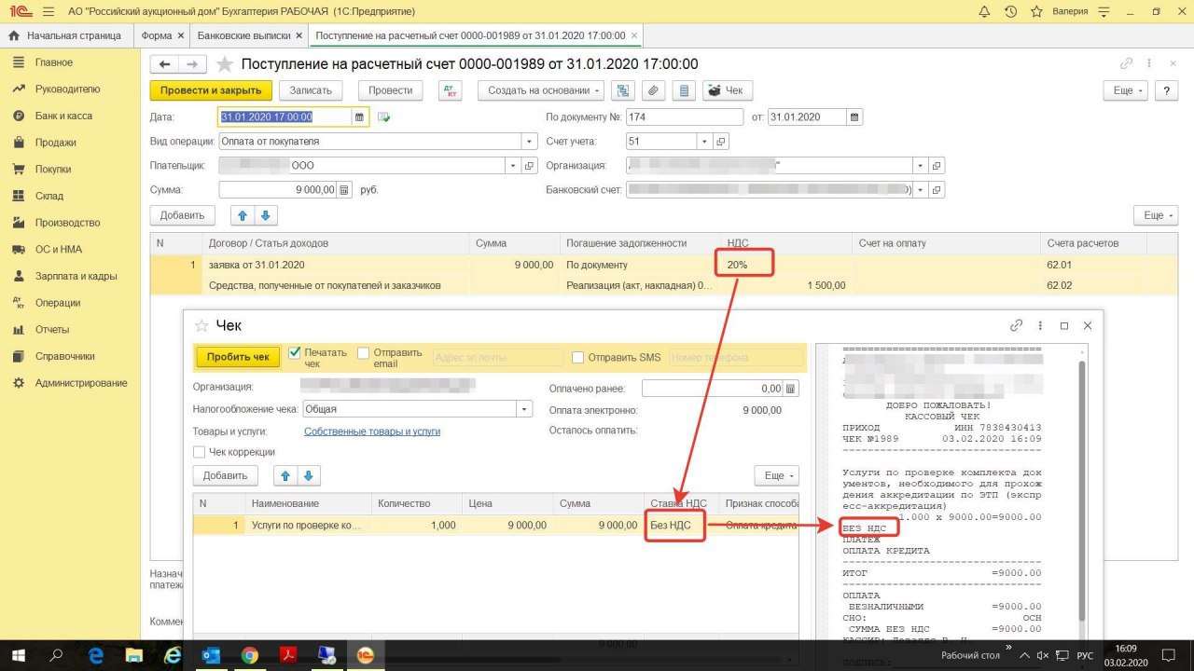Click Записать button

pyautogui.click(x=312, y=90)
